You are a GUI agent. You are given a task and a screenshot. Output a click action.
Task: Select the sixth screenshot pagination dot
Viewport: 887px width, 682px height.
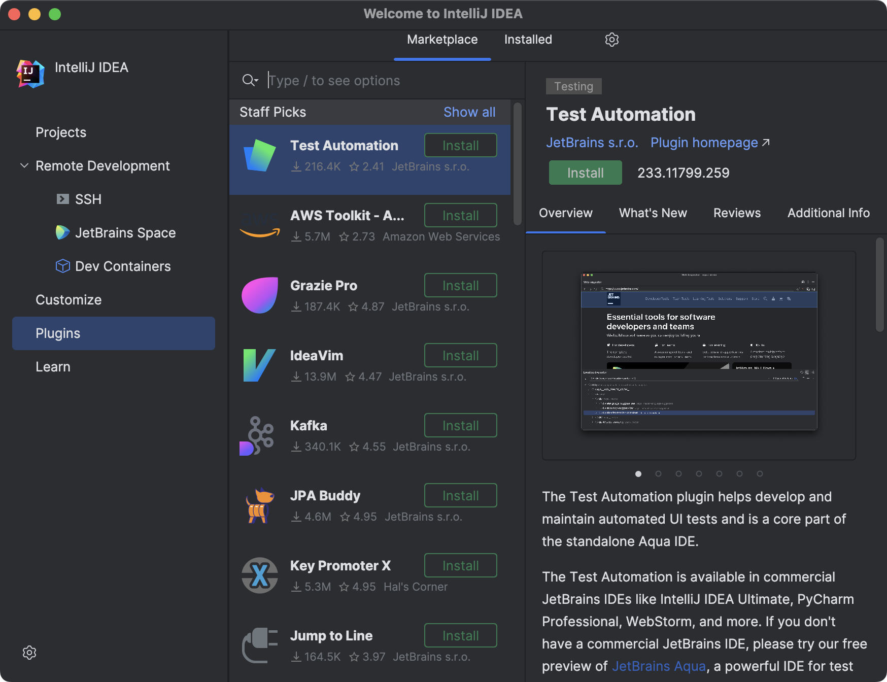[x=740, y=474]
